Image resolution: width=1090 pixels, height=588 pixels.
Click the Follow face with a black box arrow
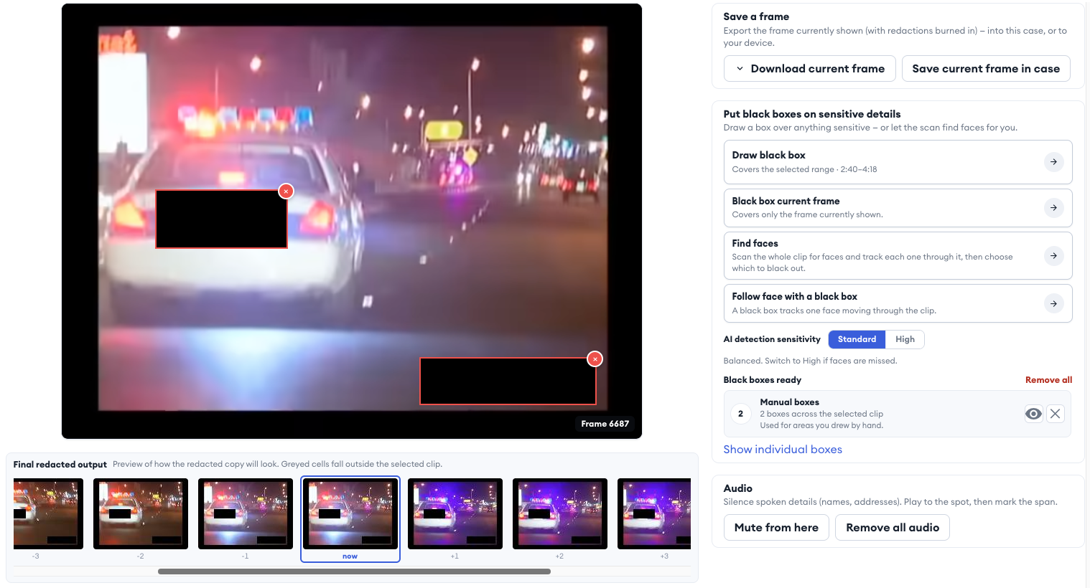1053,304
